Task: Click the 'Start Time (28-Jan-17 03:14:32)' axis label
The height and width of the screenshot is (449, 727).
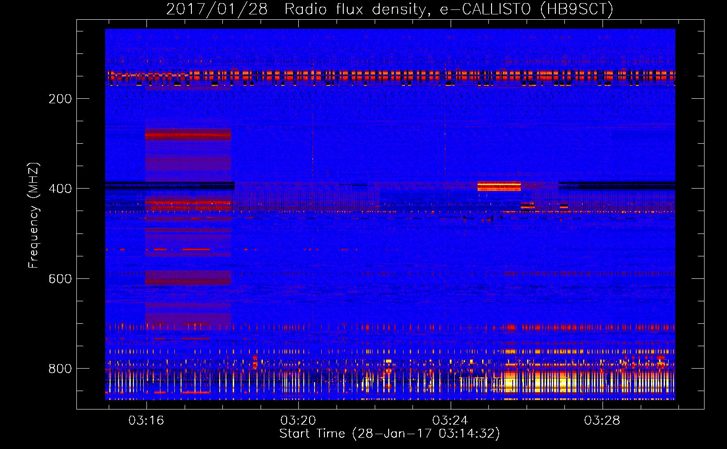Action: tap(390, 434)
